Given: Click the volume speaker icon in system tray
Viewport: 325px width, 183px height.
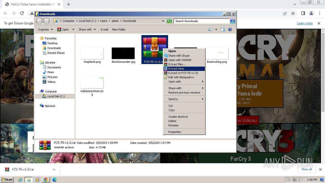Looking at the screenshot, I should [x=289, y=180].
